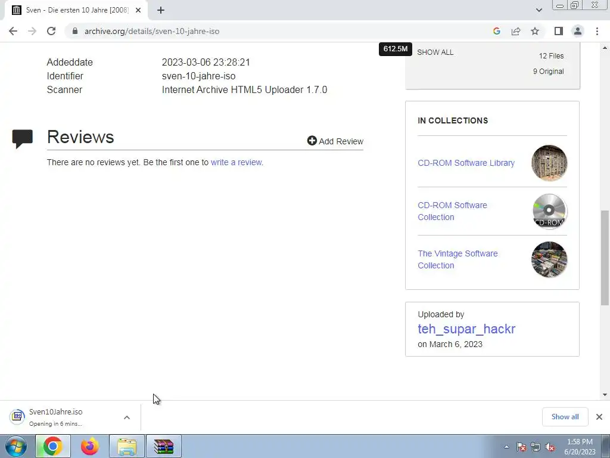Image resolution: width=610 pixels, height=458 pixels.
Task: Click the ISO file icon in downloads bar
Action: (x=17, y=417)
